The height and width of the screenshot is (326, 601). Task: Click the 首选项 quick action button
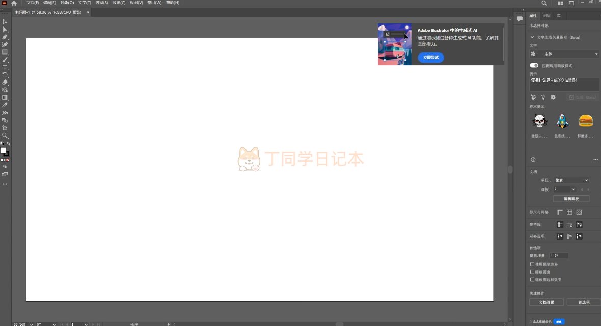(x=584, y=302)
